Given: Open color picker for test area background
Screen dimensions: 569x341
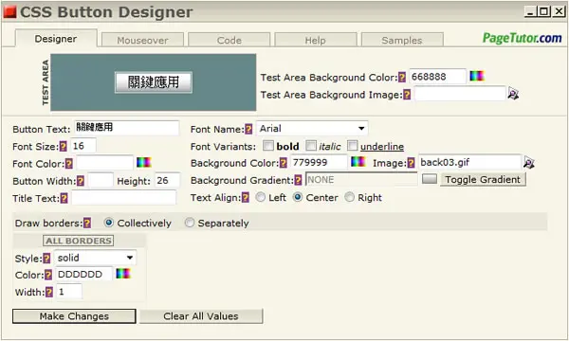Looking at the screenshot, I should coord(477,76).
